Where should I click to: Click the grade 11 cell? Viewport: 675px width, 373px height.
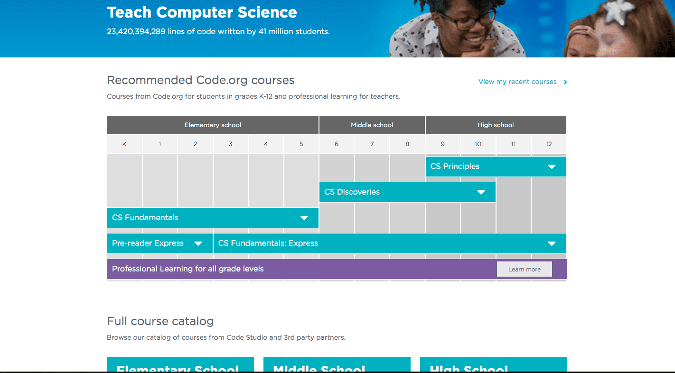click(x=513, y=144)
